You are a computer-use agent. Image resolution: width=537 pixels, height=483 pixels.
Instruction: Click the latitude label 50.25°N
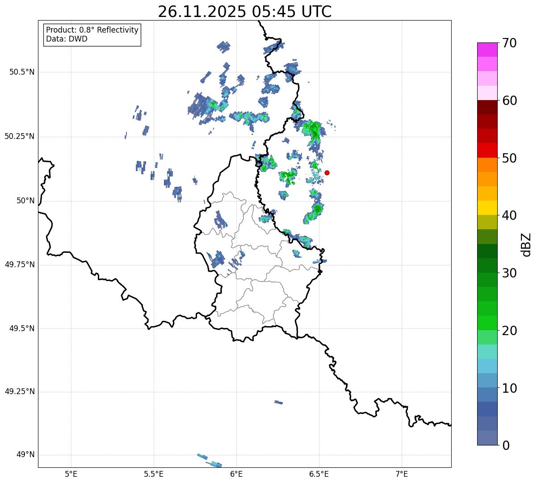[x=20, y=136]
